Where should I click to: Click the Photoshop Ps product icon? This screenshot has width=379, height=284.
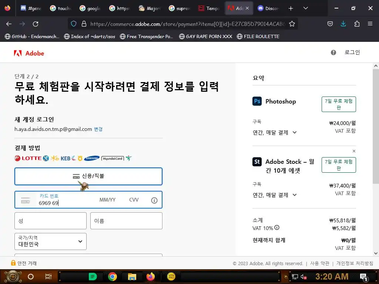pos(257,101)
